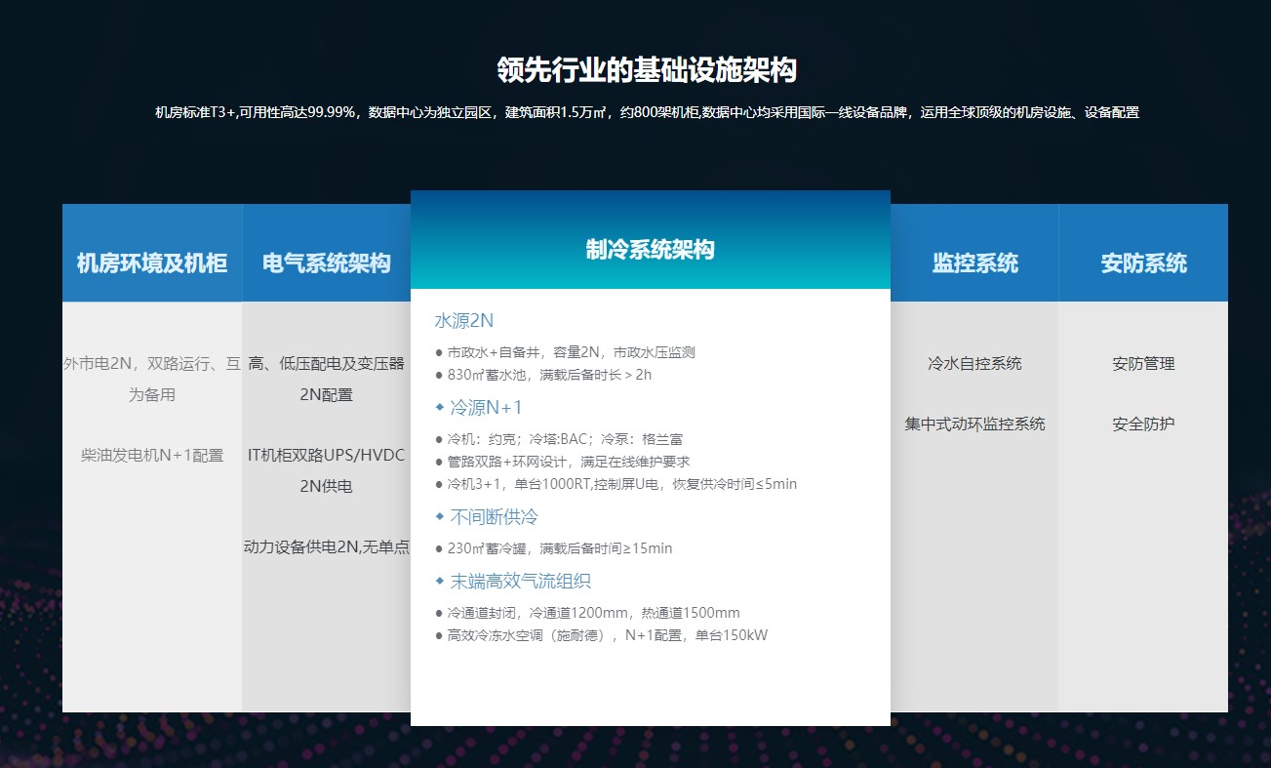Select the 安防系统 tab header
The width and height of the screenshot is (1271, 768).
click(1143, 253)
